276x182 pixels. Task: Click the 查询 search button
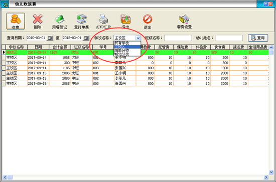point(258,38)
